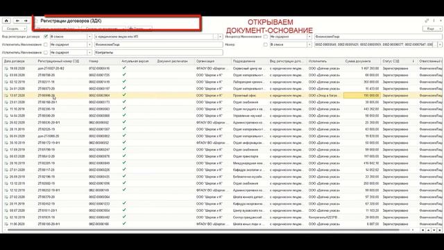Uncheck the Вид регистрации договора filter
444x250 pixels.
pos(46,37)
